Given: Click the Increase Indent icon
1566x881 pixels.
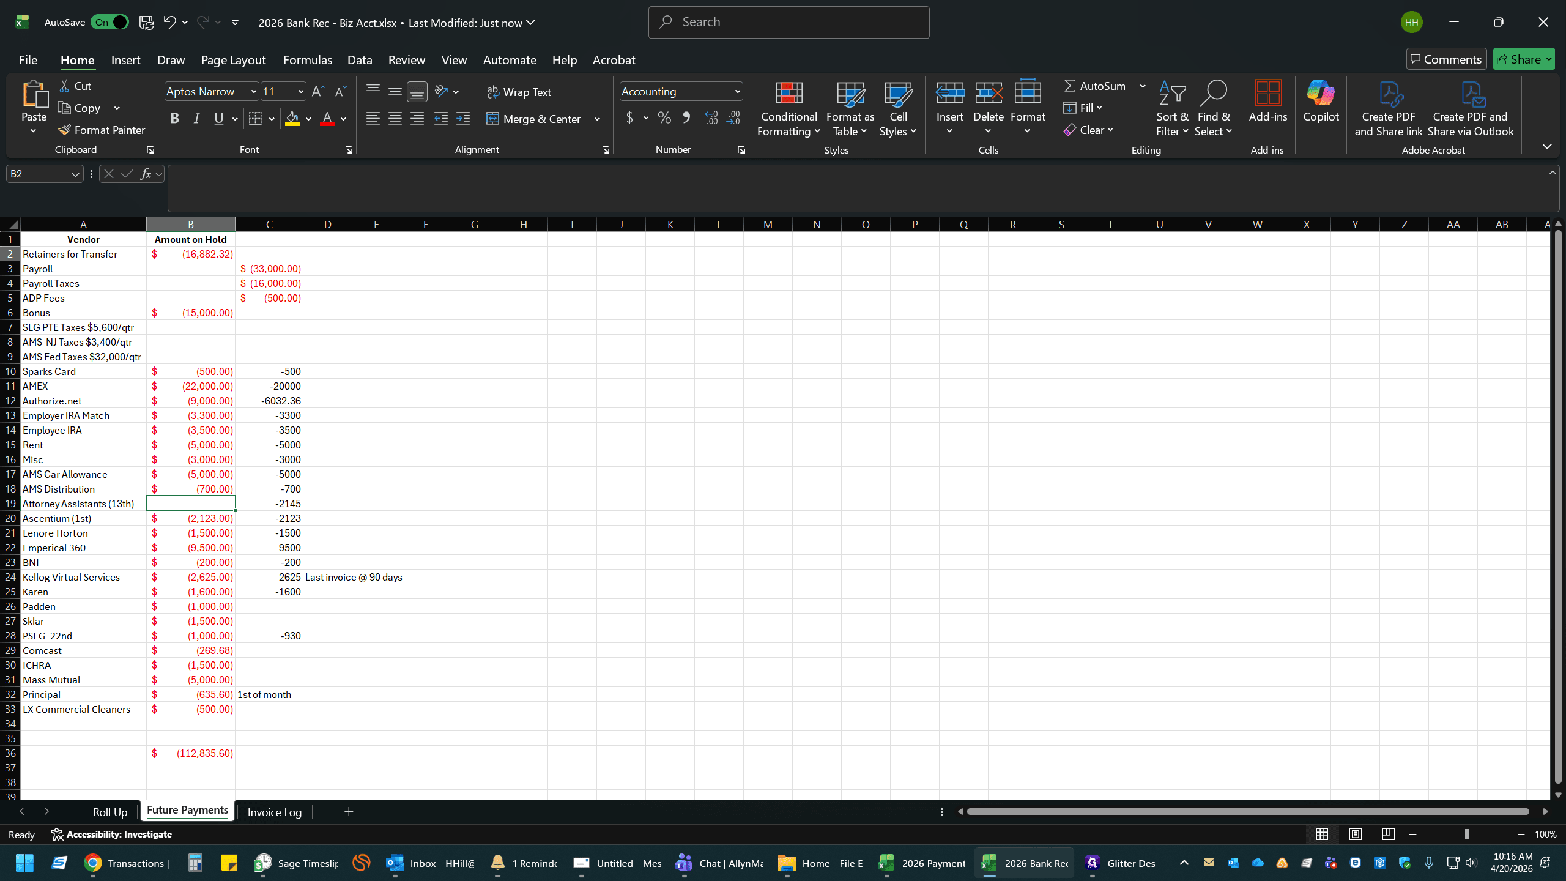Looking at the screenshot, I should 463,119.
